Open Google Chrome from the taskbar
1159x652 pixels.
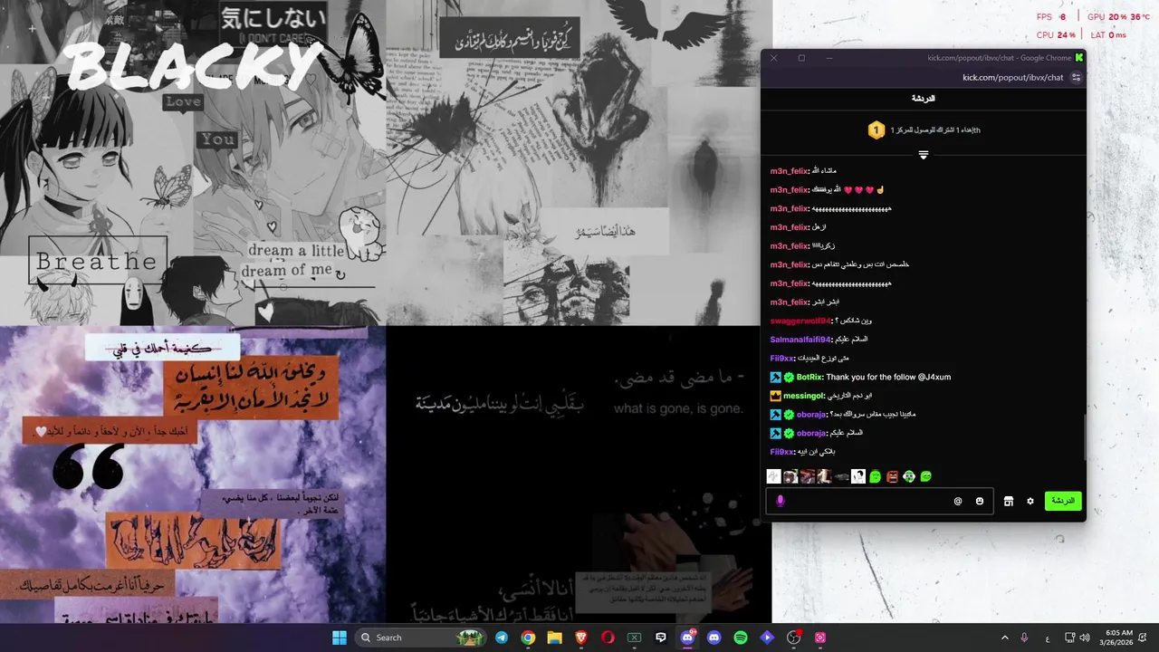coord(528,638)
